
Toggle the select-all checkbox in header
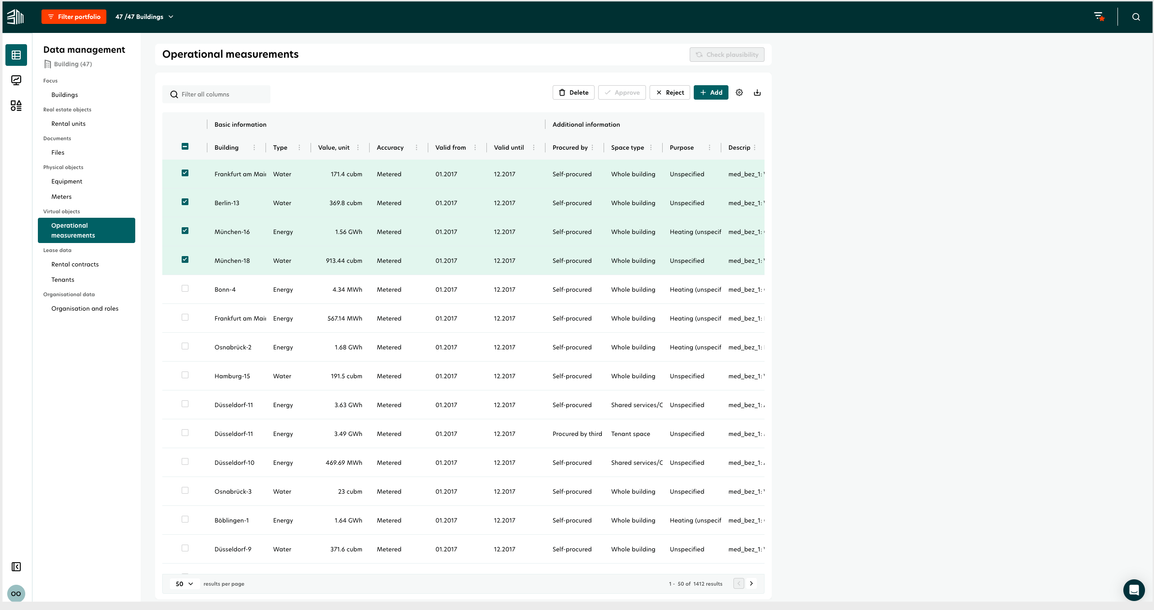coord(185,147)
